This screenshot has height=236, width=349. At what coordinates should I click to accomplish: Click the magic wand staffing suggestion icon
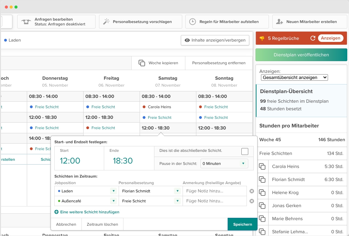(107, 22)
